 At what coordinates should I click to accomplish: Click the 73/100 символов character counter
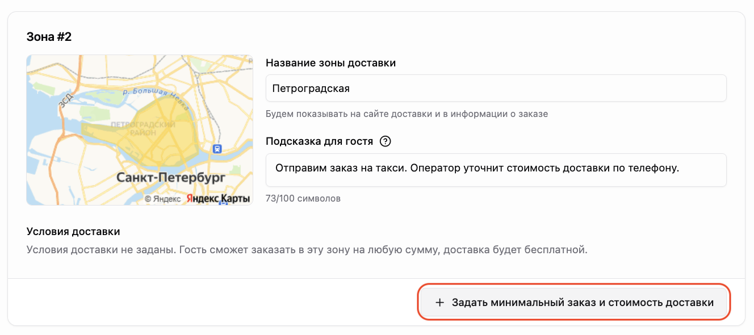pyautogui.click(x=303, y=199)
